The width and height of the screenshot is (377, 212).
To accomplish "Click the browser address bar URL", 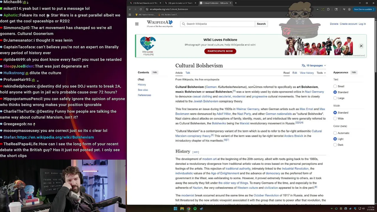I will 169,9.
